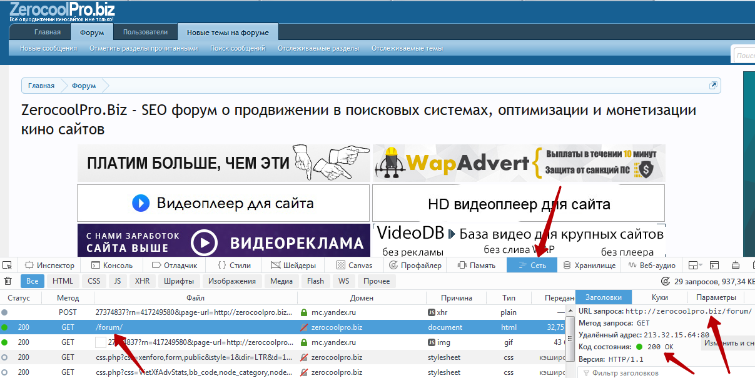Open the Canvas panel
The height and width of the screenshot is (378, 755).
pos(354,266)
